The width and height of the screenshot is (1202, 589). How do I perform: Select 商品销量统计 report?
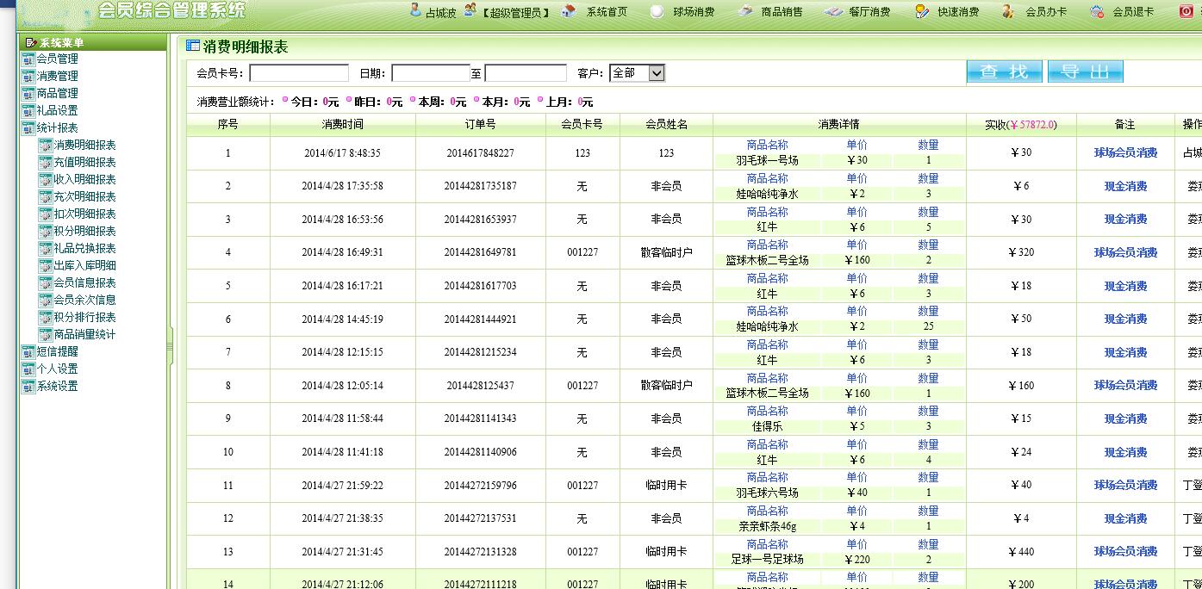coord(84,334)
